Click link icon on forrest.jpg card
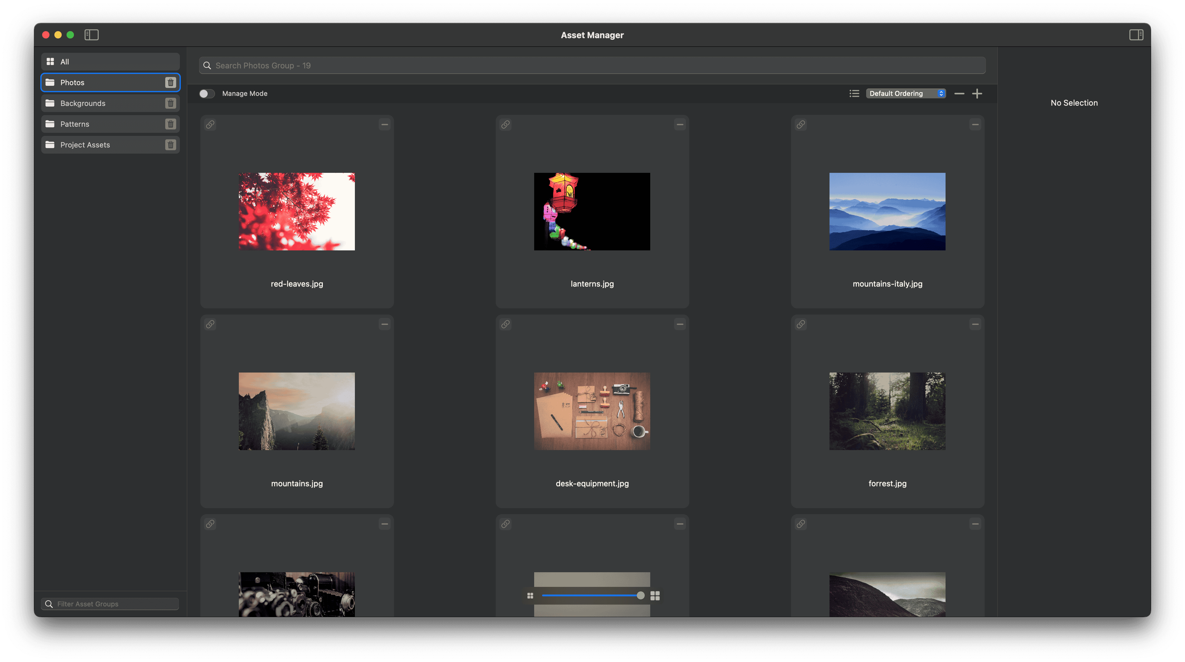1185x662 pixels. pos(800,324)
